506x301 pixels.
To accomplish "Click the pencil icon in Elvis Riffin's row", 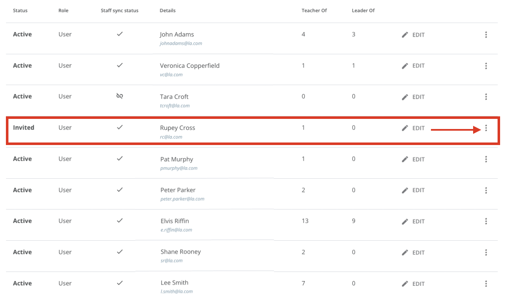I will pyautogui.click(x=405, y=221).
